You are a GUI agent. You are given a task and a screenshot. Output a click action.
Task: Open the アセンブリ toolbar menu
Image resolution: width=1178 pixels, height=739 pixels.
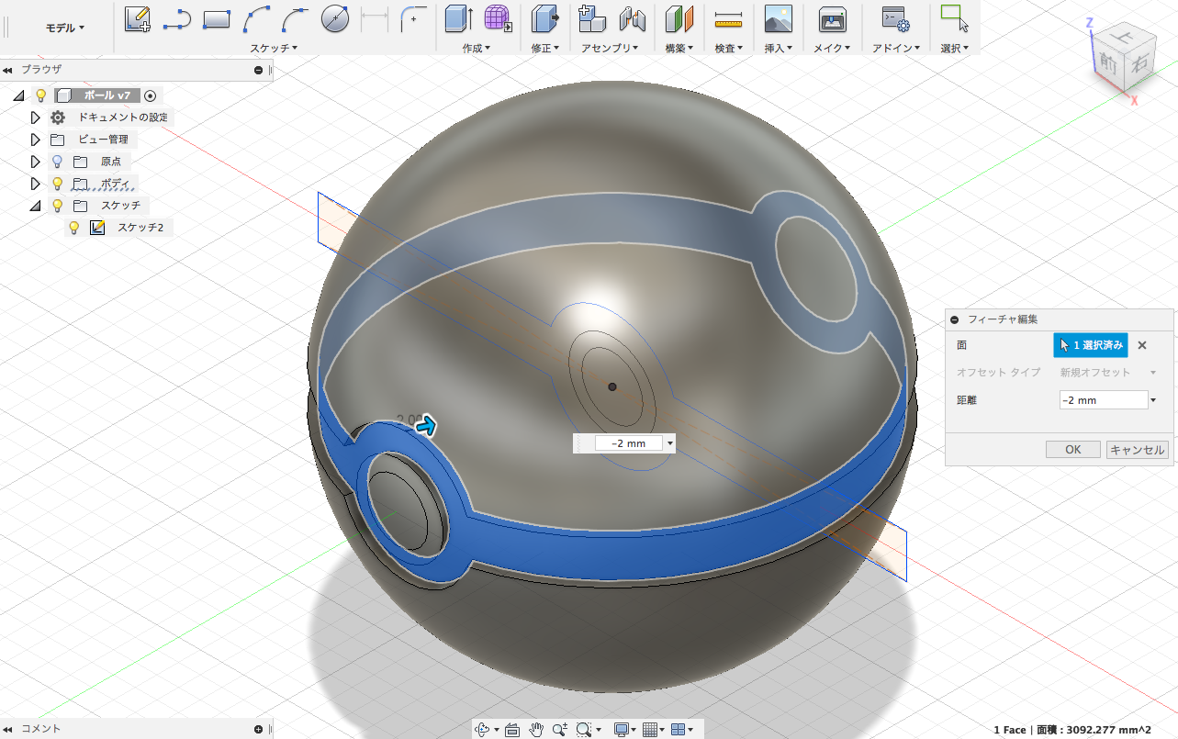coord(611,48)
